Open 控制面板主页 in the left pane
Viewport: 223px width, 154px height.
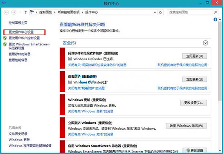point(18,23)
